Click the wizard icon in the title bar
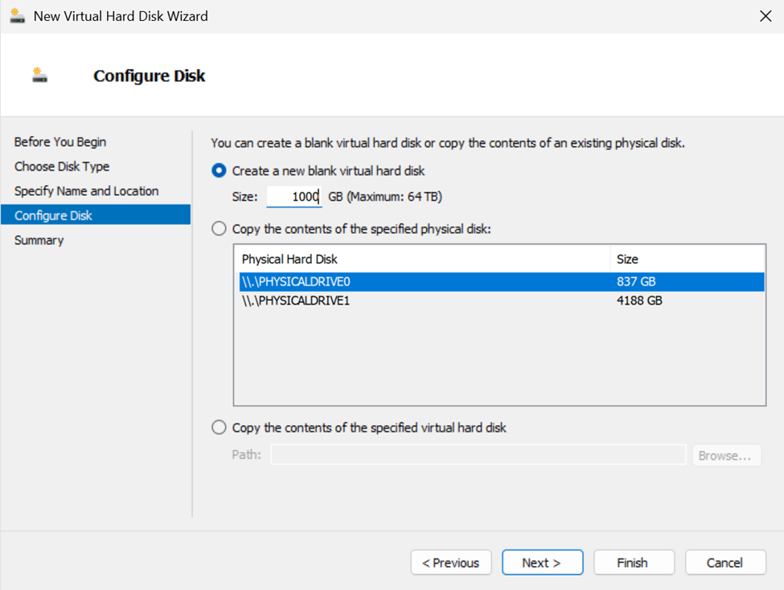 tap(17, 15)
